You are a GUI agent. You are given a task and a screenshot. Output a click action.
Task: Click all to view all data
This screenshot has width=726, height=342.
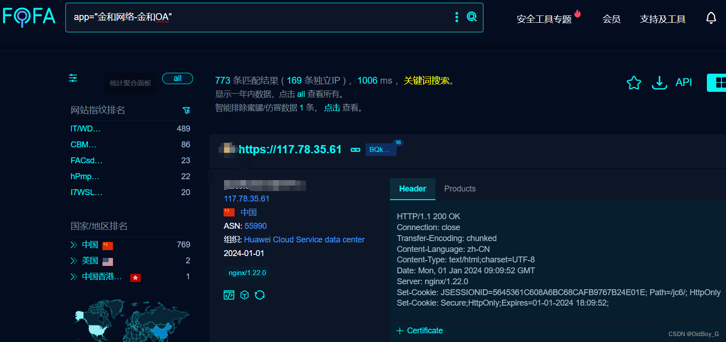tap(301, 94)
